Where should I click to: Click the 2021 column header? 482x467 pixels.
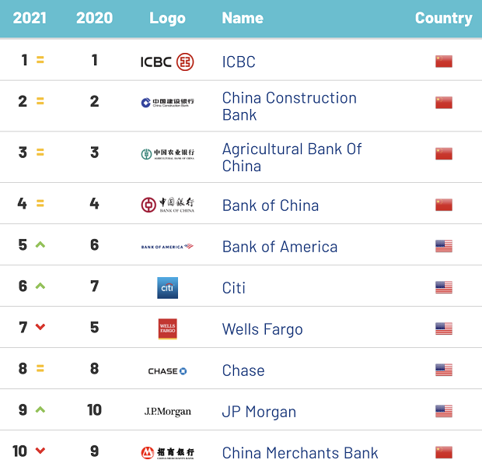30,18
